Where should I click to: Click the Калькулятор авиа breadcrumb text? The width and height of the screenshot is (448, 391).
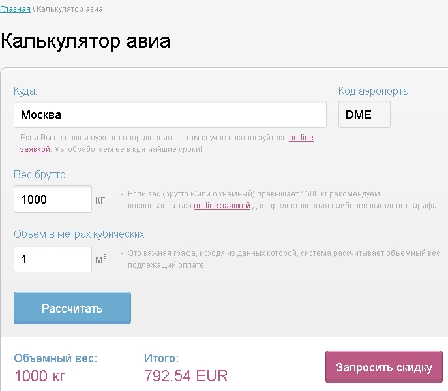tap(69, 9)
